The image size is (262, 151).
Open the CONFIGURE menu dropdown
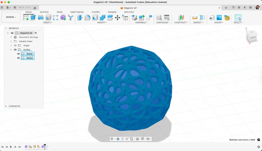coord(163,23)
